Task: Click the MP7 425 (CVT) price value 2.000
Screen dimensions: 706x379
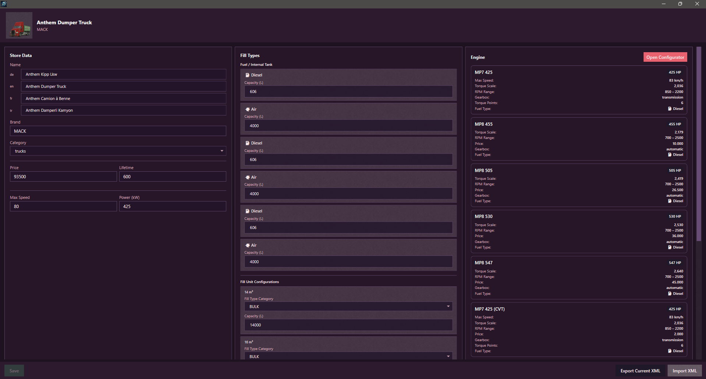Action: pos(678,334)
